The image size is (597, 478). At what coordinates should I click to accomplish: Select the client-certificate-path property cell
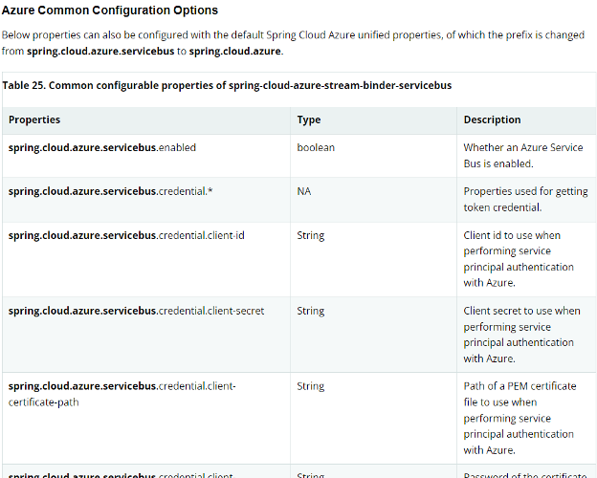click(122, 394)
